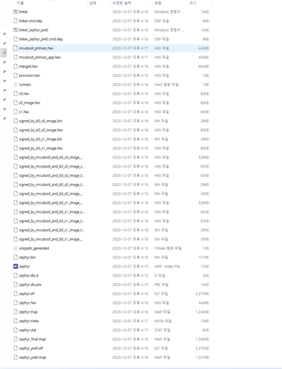
Task: Click the META type cell of zephyr.meta
Action: pos(162,321)
